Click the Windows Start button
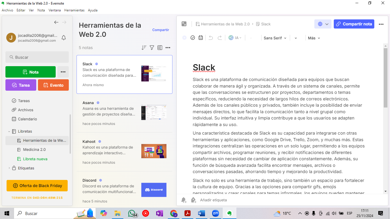The height and width of the screenshot is (219, 390). point(7,213)
